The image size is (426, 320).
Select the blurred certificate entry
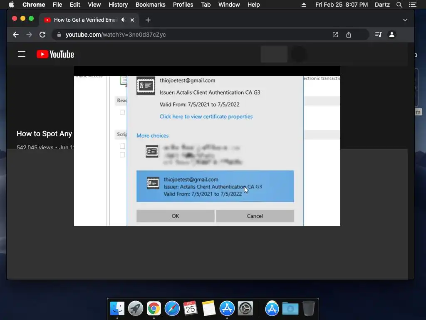click(215, 154)
